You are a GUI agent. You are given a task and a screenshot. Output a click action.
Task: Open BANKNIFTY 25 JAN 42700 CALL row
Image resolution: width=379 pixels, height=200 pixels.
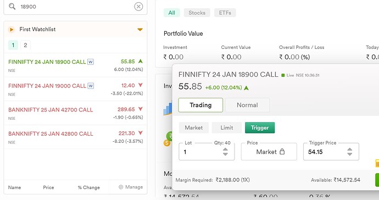tap(75, 113)
